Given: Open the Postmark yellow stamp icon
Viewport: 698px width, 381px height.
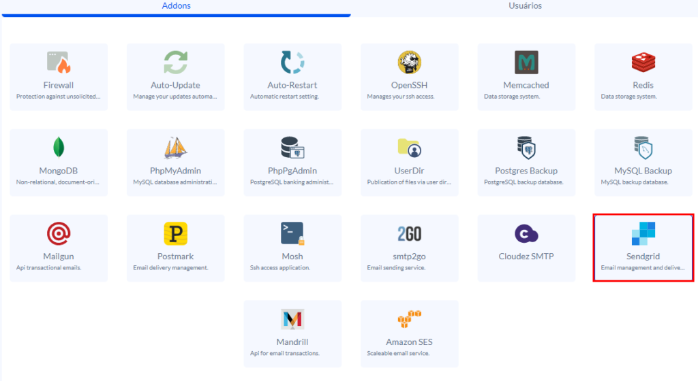Looking at the screenshot, I should click(x=175, y=233).
